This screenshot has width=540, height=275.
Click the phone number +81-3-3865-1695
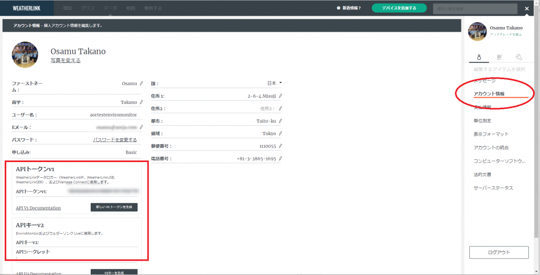point(257,158)
